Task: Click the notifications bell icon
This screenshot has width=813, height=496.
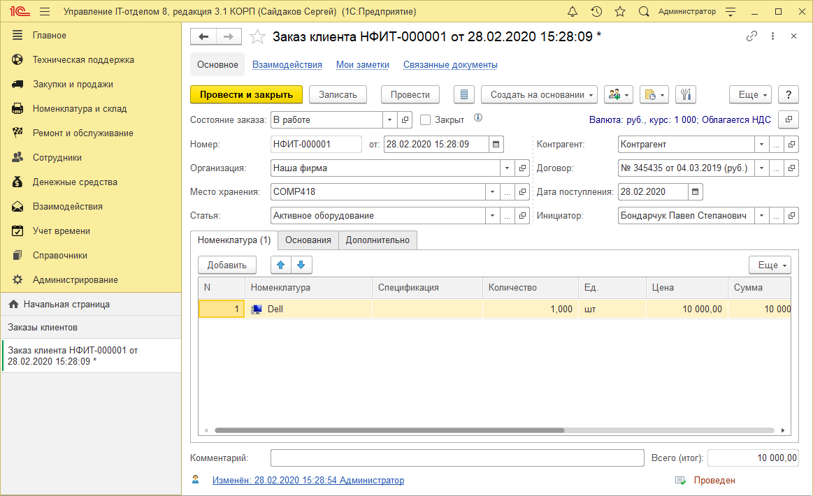Action: pos(573,12)
